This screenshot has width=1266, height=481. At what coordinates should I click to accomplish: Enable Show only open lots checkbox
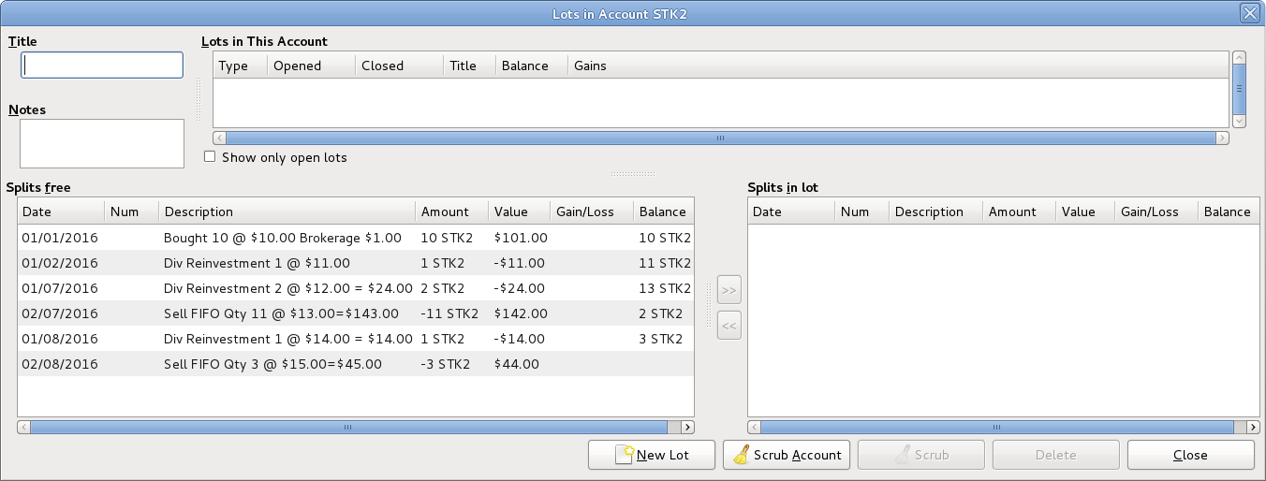[210, 157]
